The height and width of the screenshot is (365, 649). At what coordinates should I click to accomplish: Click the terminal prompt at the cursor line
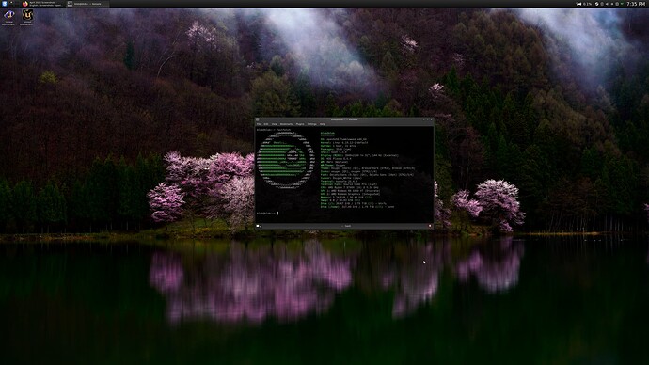click(267, 214)
